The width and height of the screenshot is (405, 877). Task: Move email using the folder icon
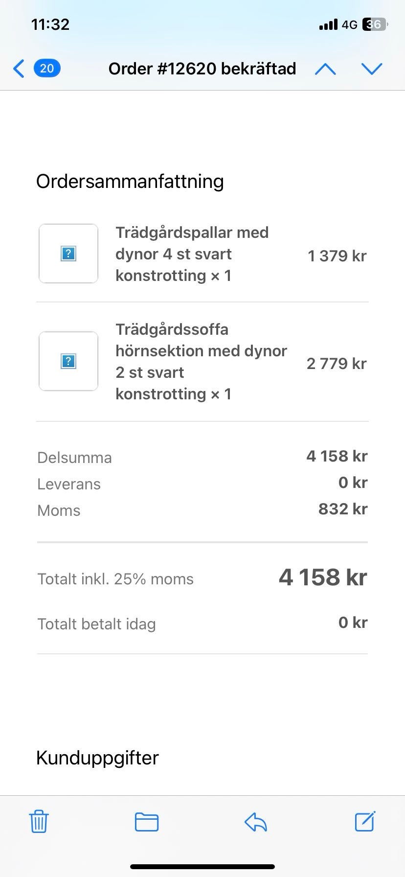[x=147, y=821]
